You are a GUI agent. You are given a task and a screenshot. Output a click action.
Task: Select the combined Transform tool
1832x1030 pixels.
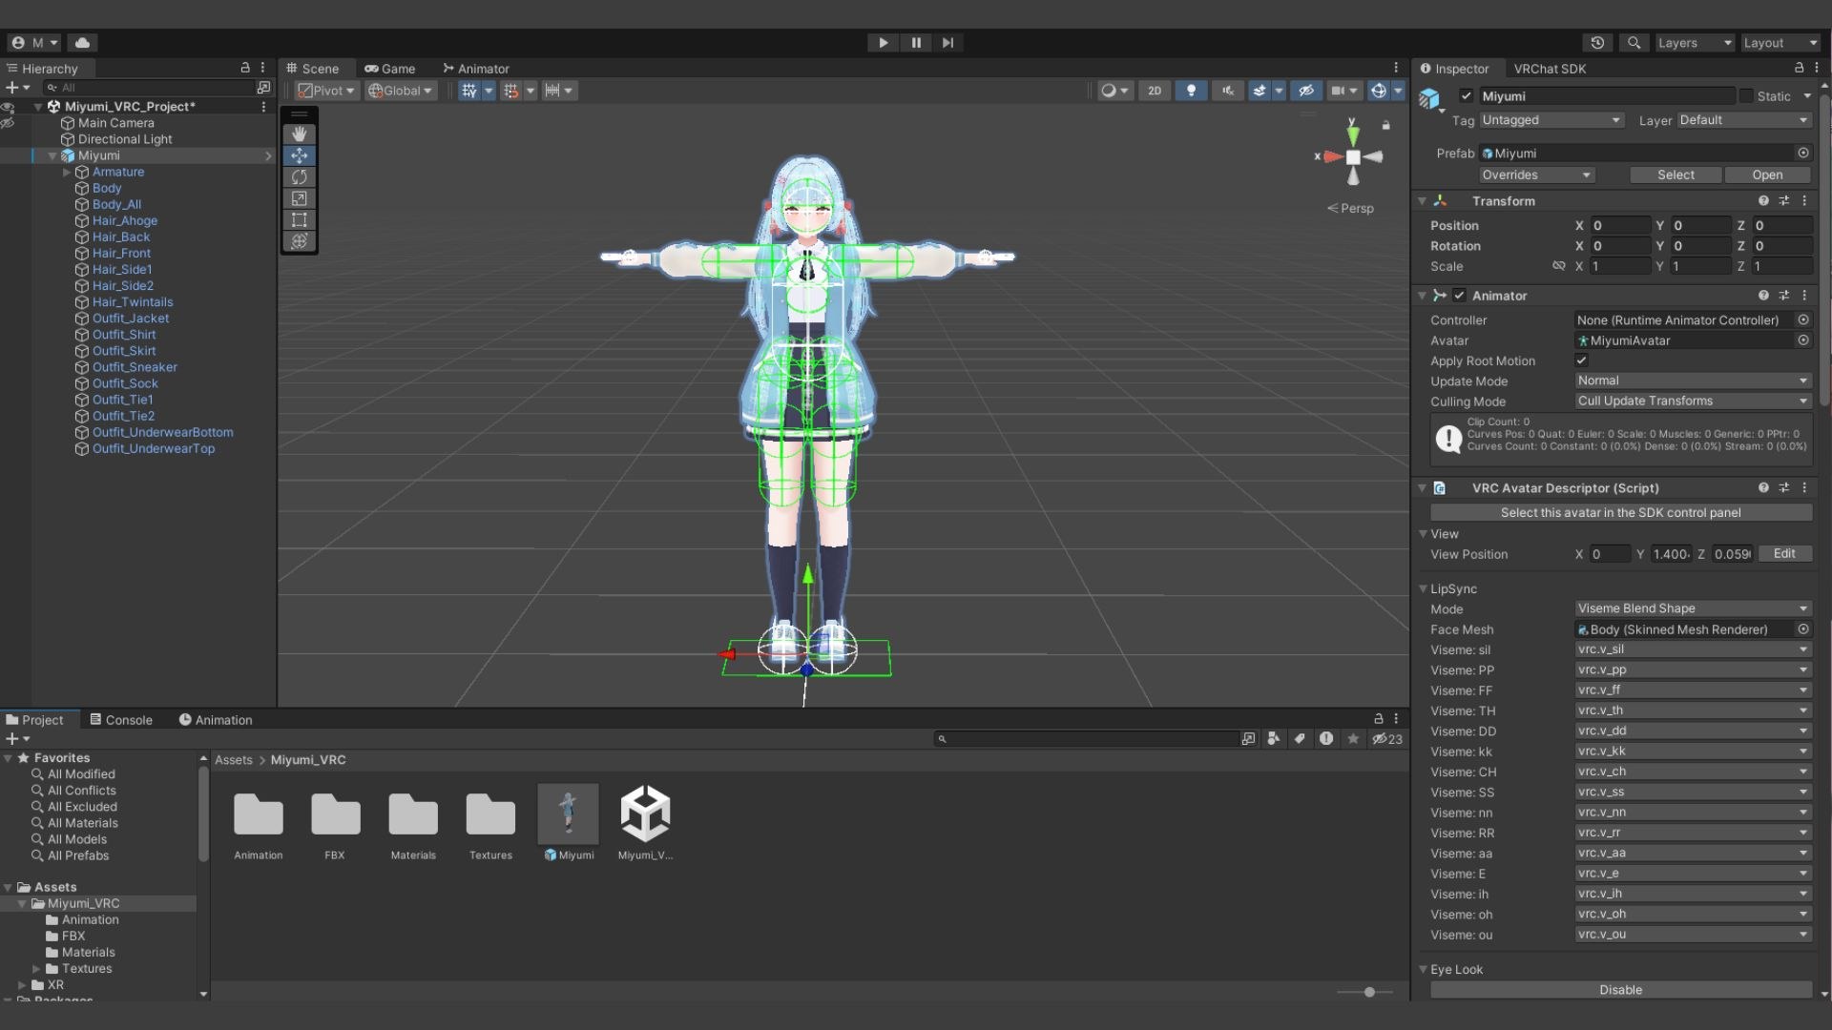tap(300, 241)
